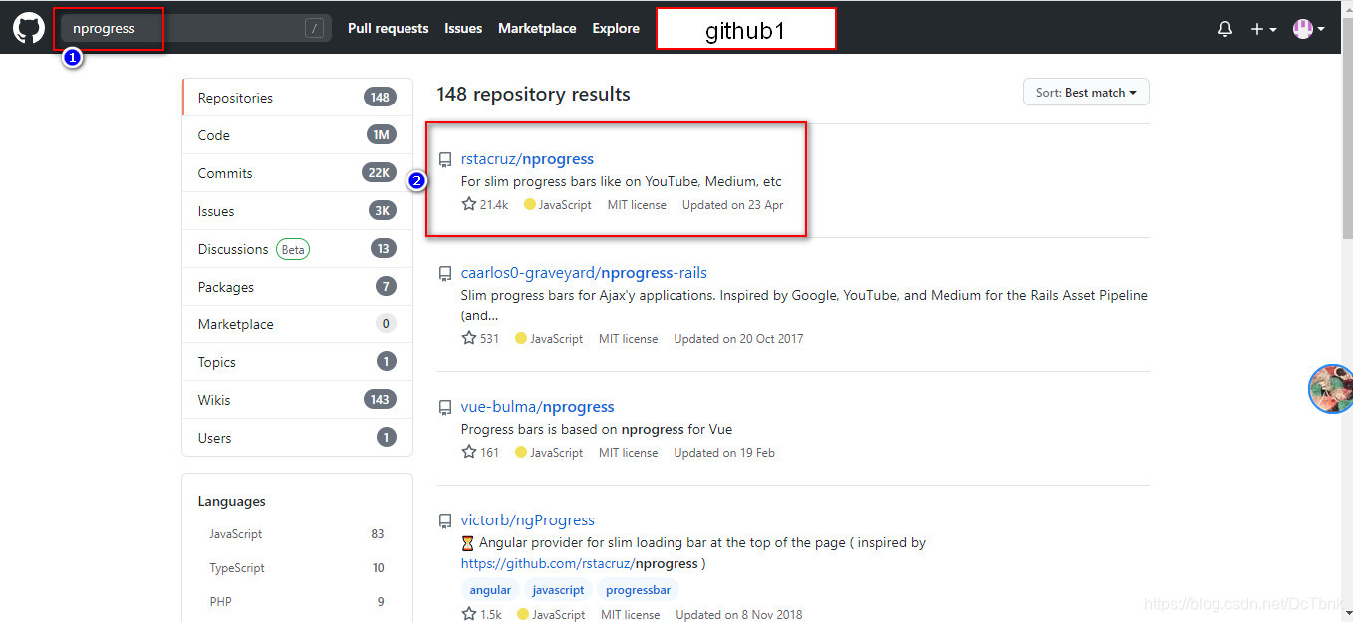Click the floating round avatar on the right edge
1353x622 pixels.
[x=1331, y=389]
